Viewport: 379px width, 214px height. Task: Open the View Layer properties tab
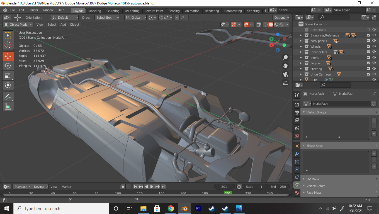(x=297, y=120)
